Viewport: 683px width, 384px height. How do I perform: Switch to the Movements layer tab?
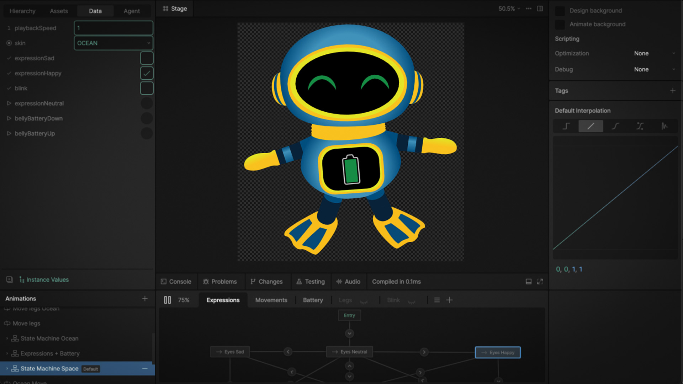pyautogui.click(x=271, y=300)
